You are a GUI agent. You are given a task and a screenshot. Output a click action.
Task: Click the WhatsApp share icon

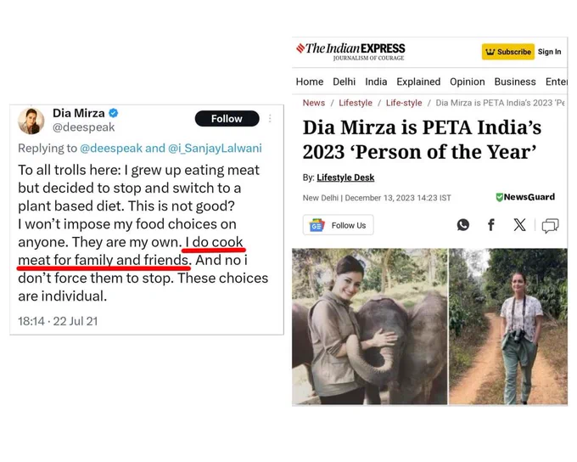click(x=463, y=224)
